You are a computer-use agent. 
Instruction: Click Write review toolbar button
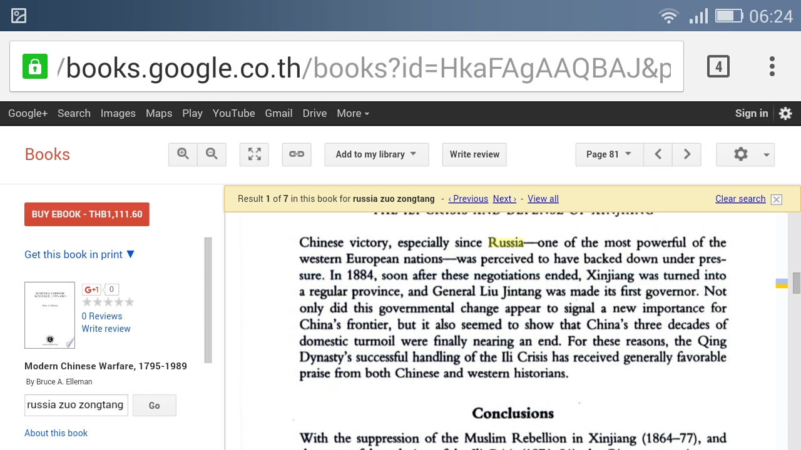(474, 154)
